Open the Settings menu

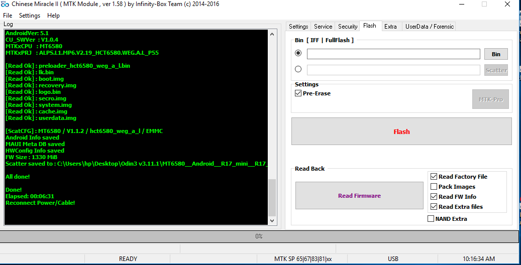(30, 16)
